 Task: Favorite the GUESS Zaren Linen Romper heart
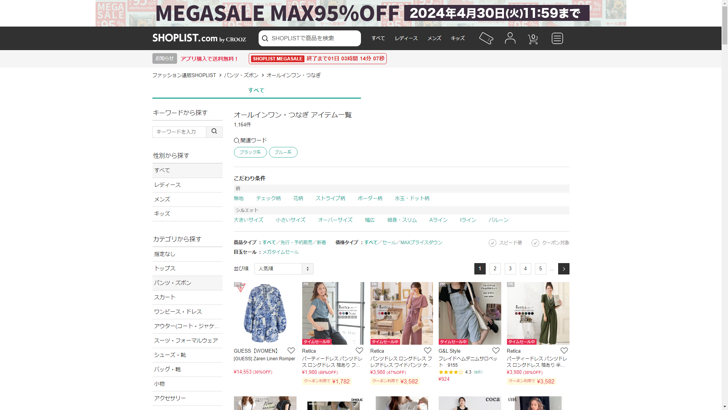291,351
